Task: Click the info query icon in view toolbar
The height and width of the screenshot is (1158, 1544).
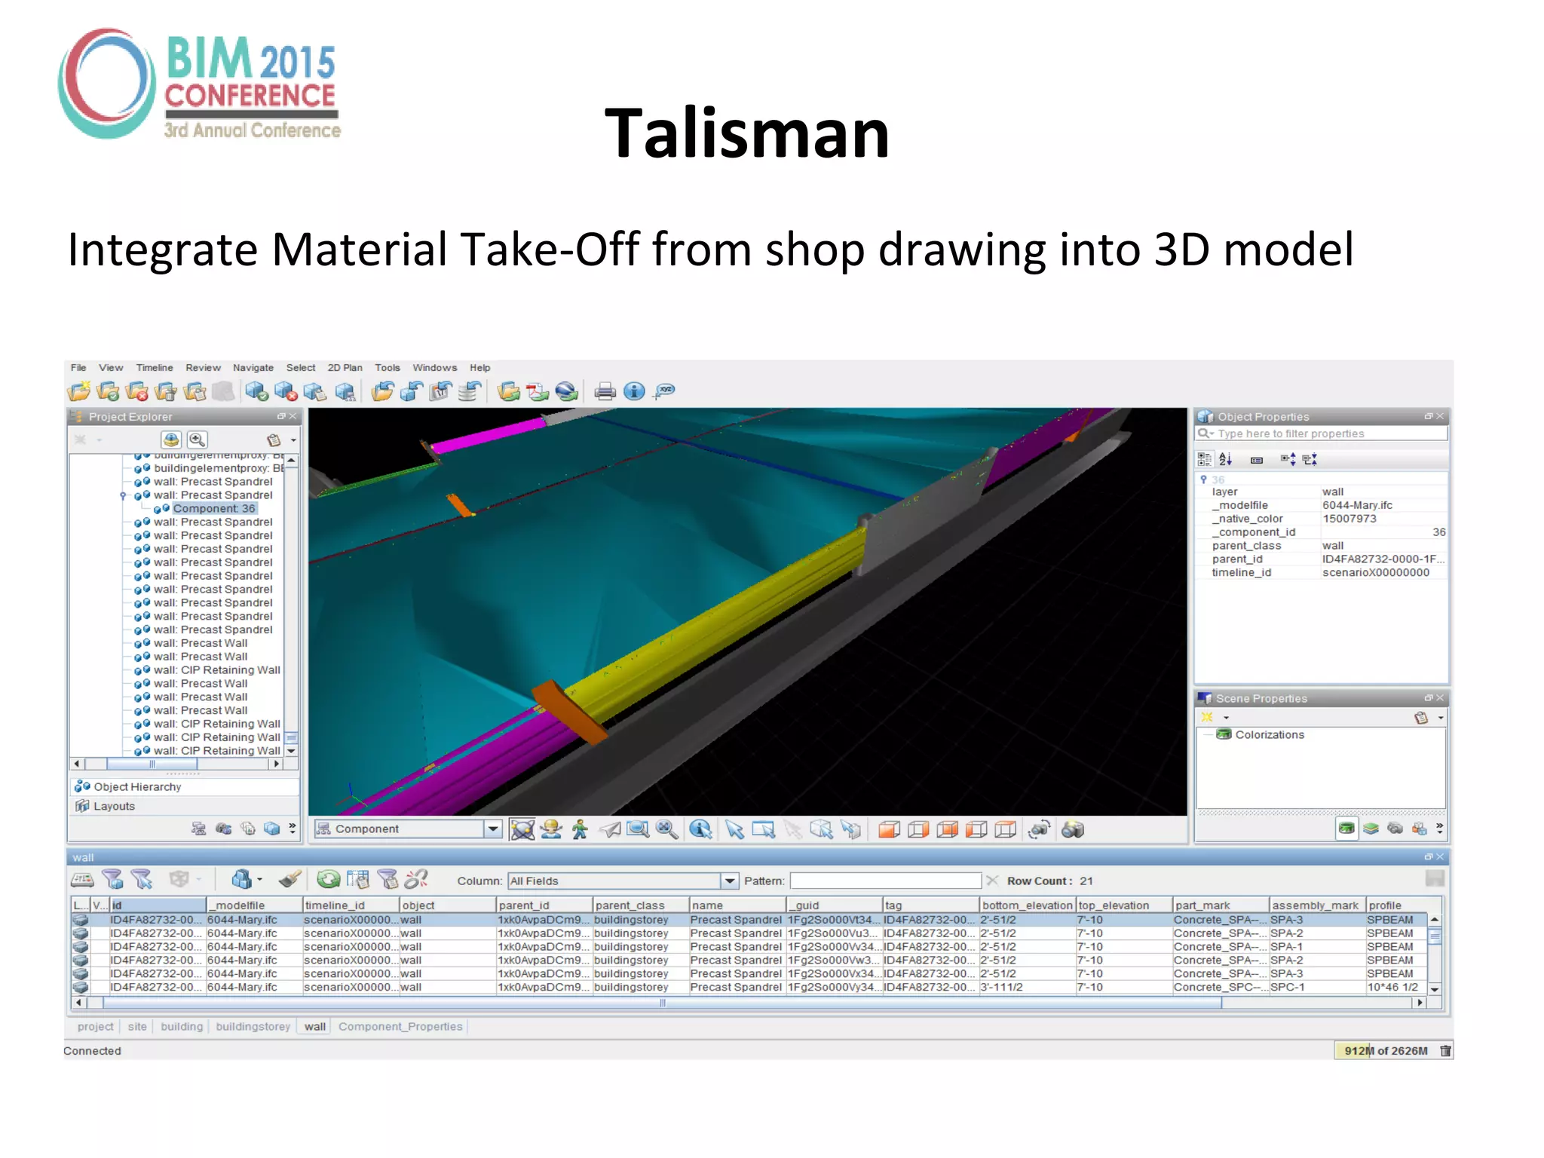Action: pyautogui.click(x=701, y=829)
